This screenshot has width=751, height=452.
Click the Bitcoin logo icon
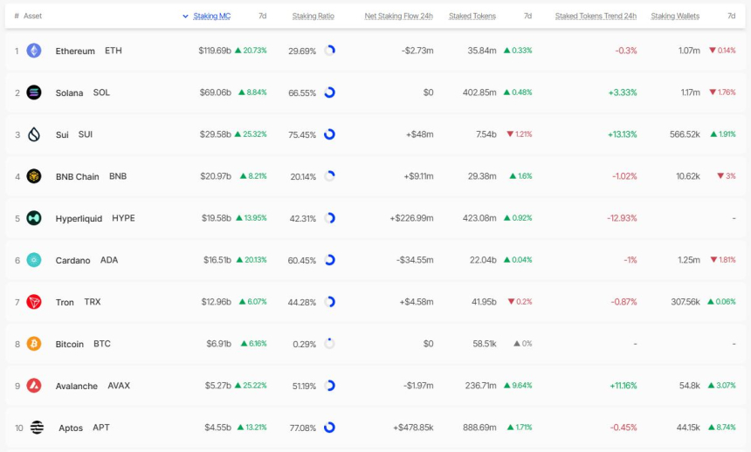pos(34,344)
